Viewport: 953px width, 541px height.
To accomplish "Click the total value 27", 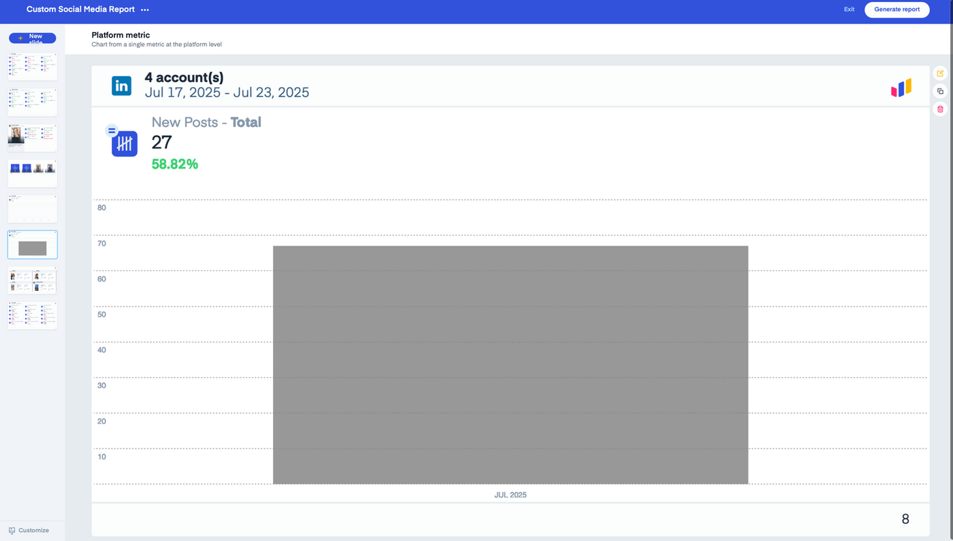I will (161, 142).
